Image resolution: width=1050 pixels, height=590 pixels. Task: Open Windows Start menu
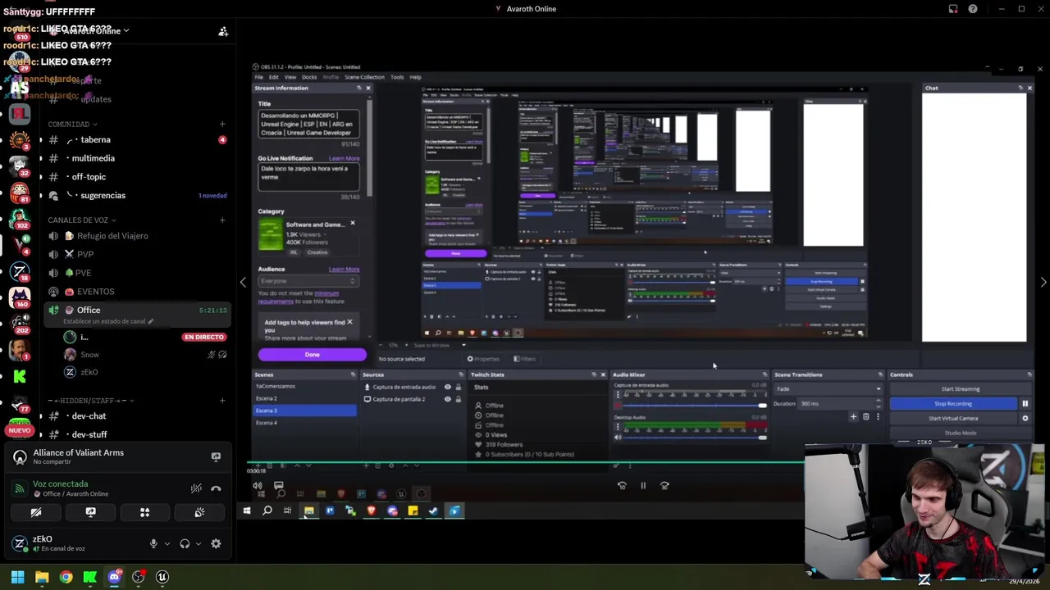[x=17, y=577]
